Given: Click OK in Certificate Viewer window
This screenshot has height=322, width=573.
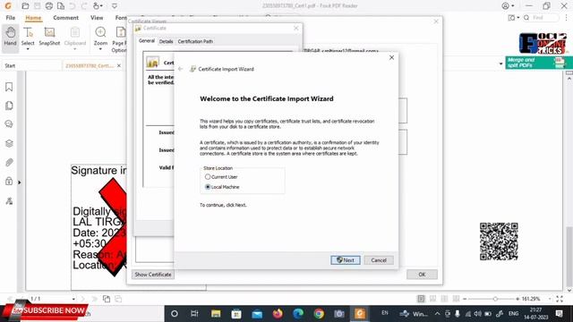Looking at the screenshot, I should click(x=422, y=275).
